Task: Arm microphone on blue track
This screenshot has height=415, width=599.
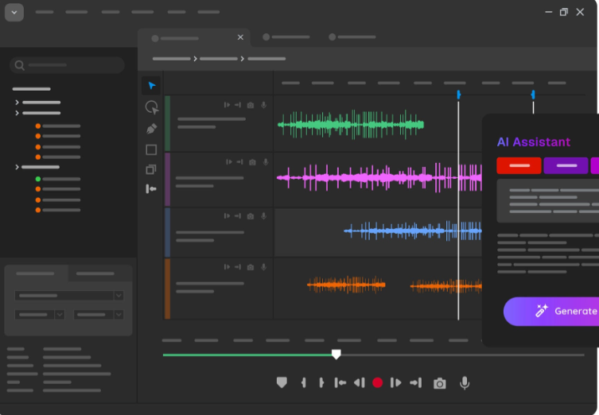Action: coord(263,216)
